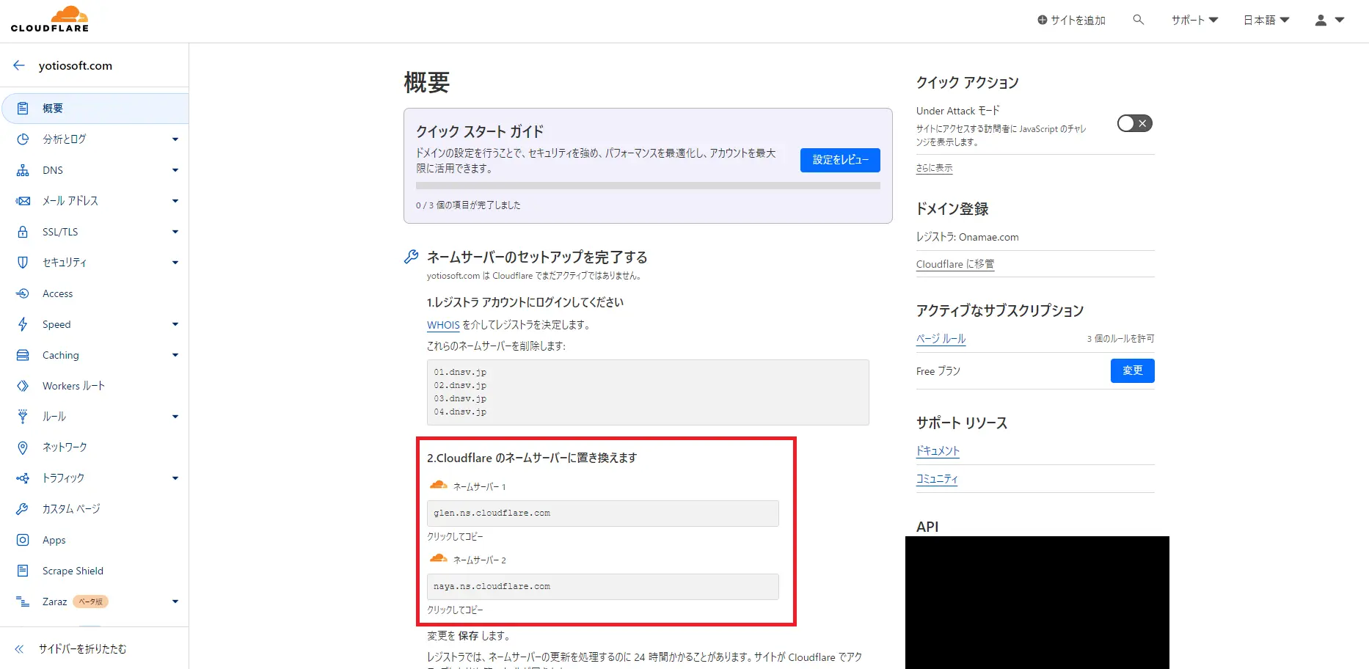Click the ネットワーク location pin icon
The height and width of the screenshot is (669, 1369).
pos(23,447)
